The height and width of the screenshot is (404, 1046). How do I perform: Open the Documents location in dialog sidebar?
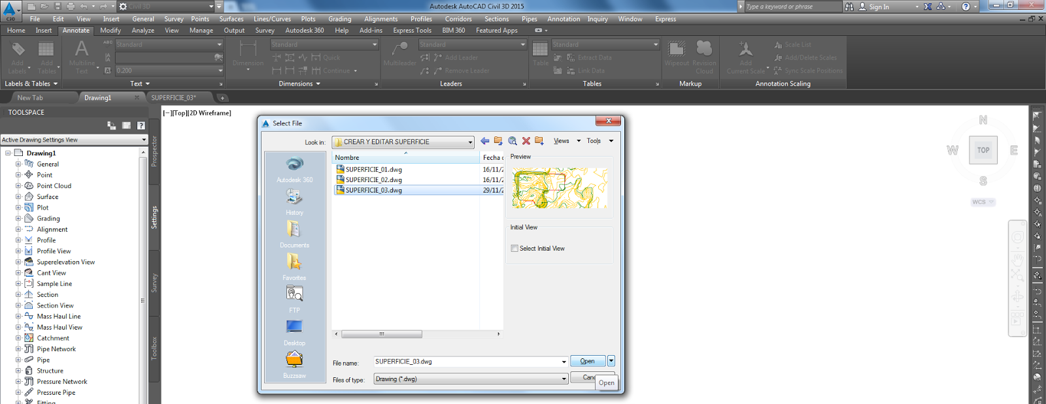tap(294, 234)
